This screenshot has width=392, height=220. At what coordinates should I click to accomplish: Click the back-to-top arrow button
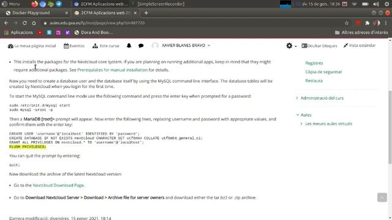tap(382, 197)
